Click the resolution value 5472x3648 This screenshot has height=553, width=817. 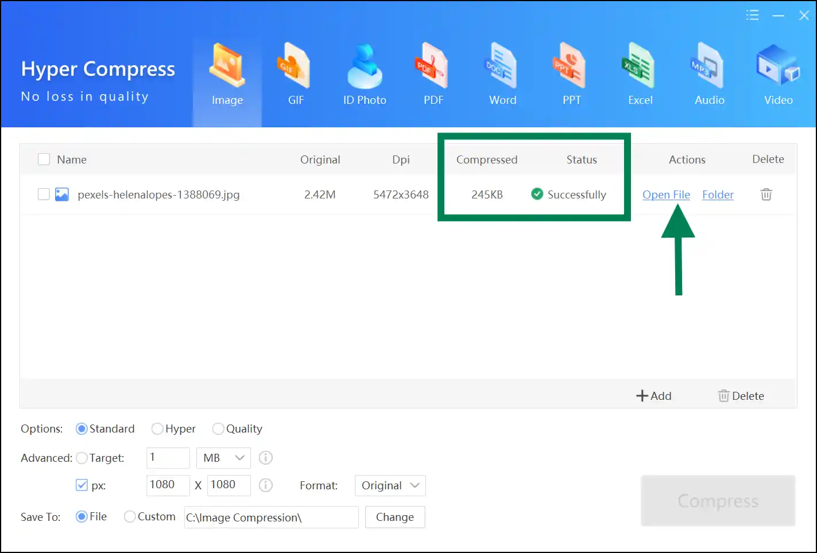pos(401,194)
